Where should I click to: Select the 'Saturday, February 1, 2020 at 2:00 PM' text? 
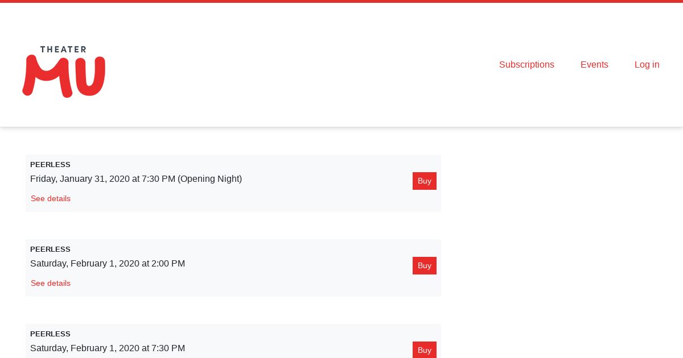click(x=108, y=264)
